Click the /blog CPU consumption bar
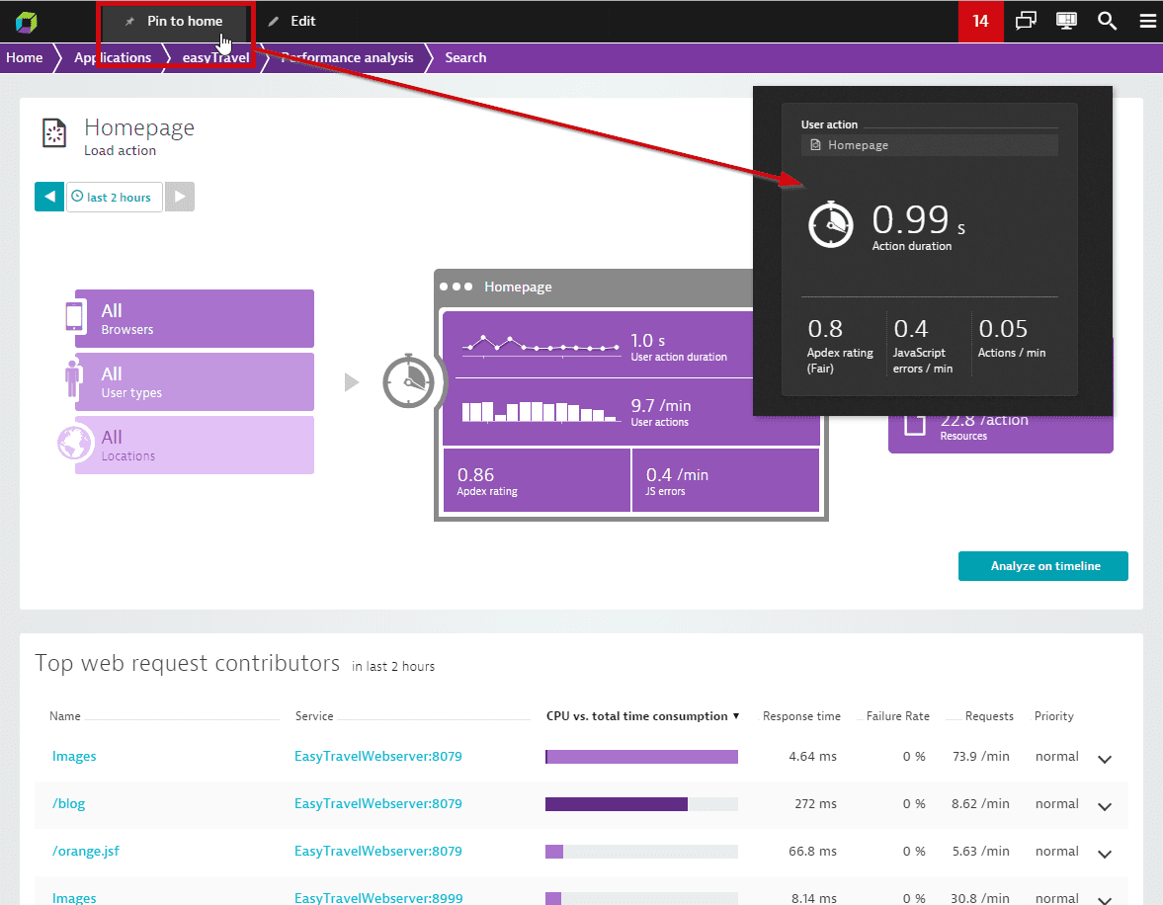This screenshot has height=905, width=1163. [641, 804]
